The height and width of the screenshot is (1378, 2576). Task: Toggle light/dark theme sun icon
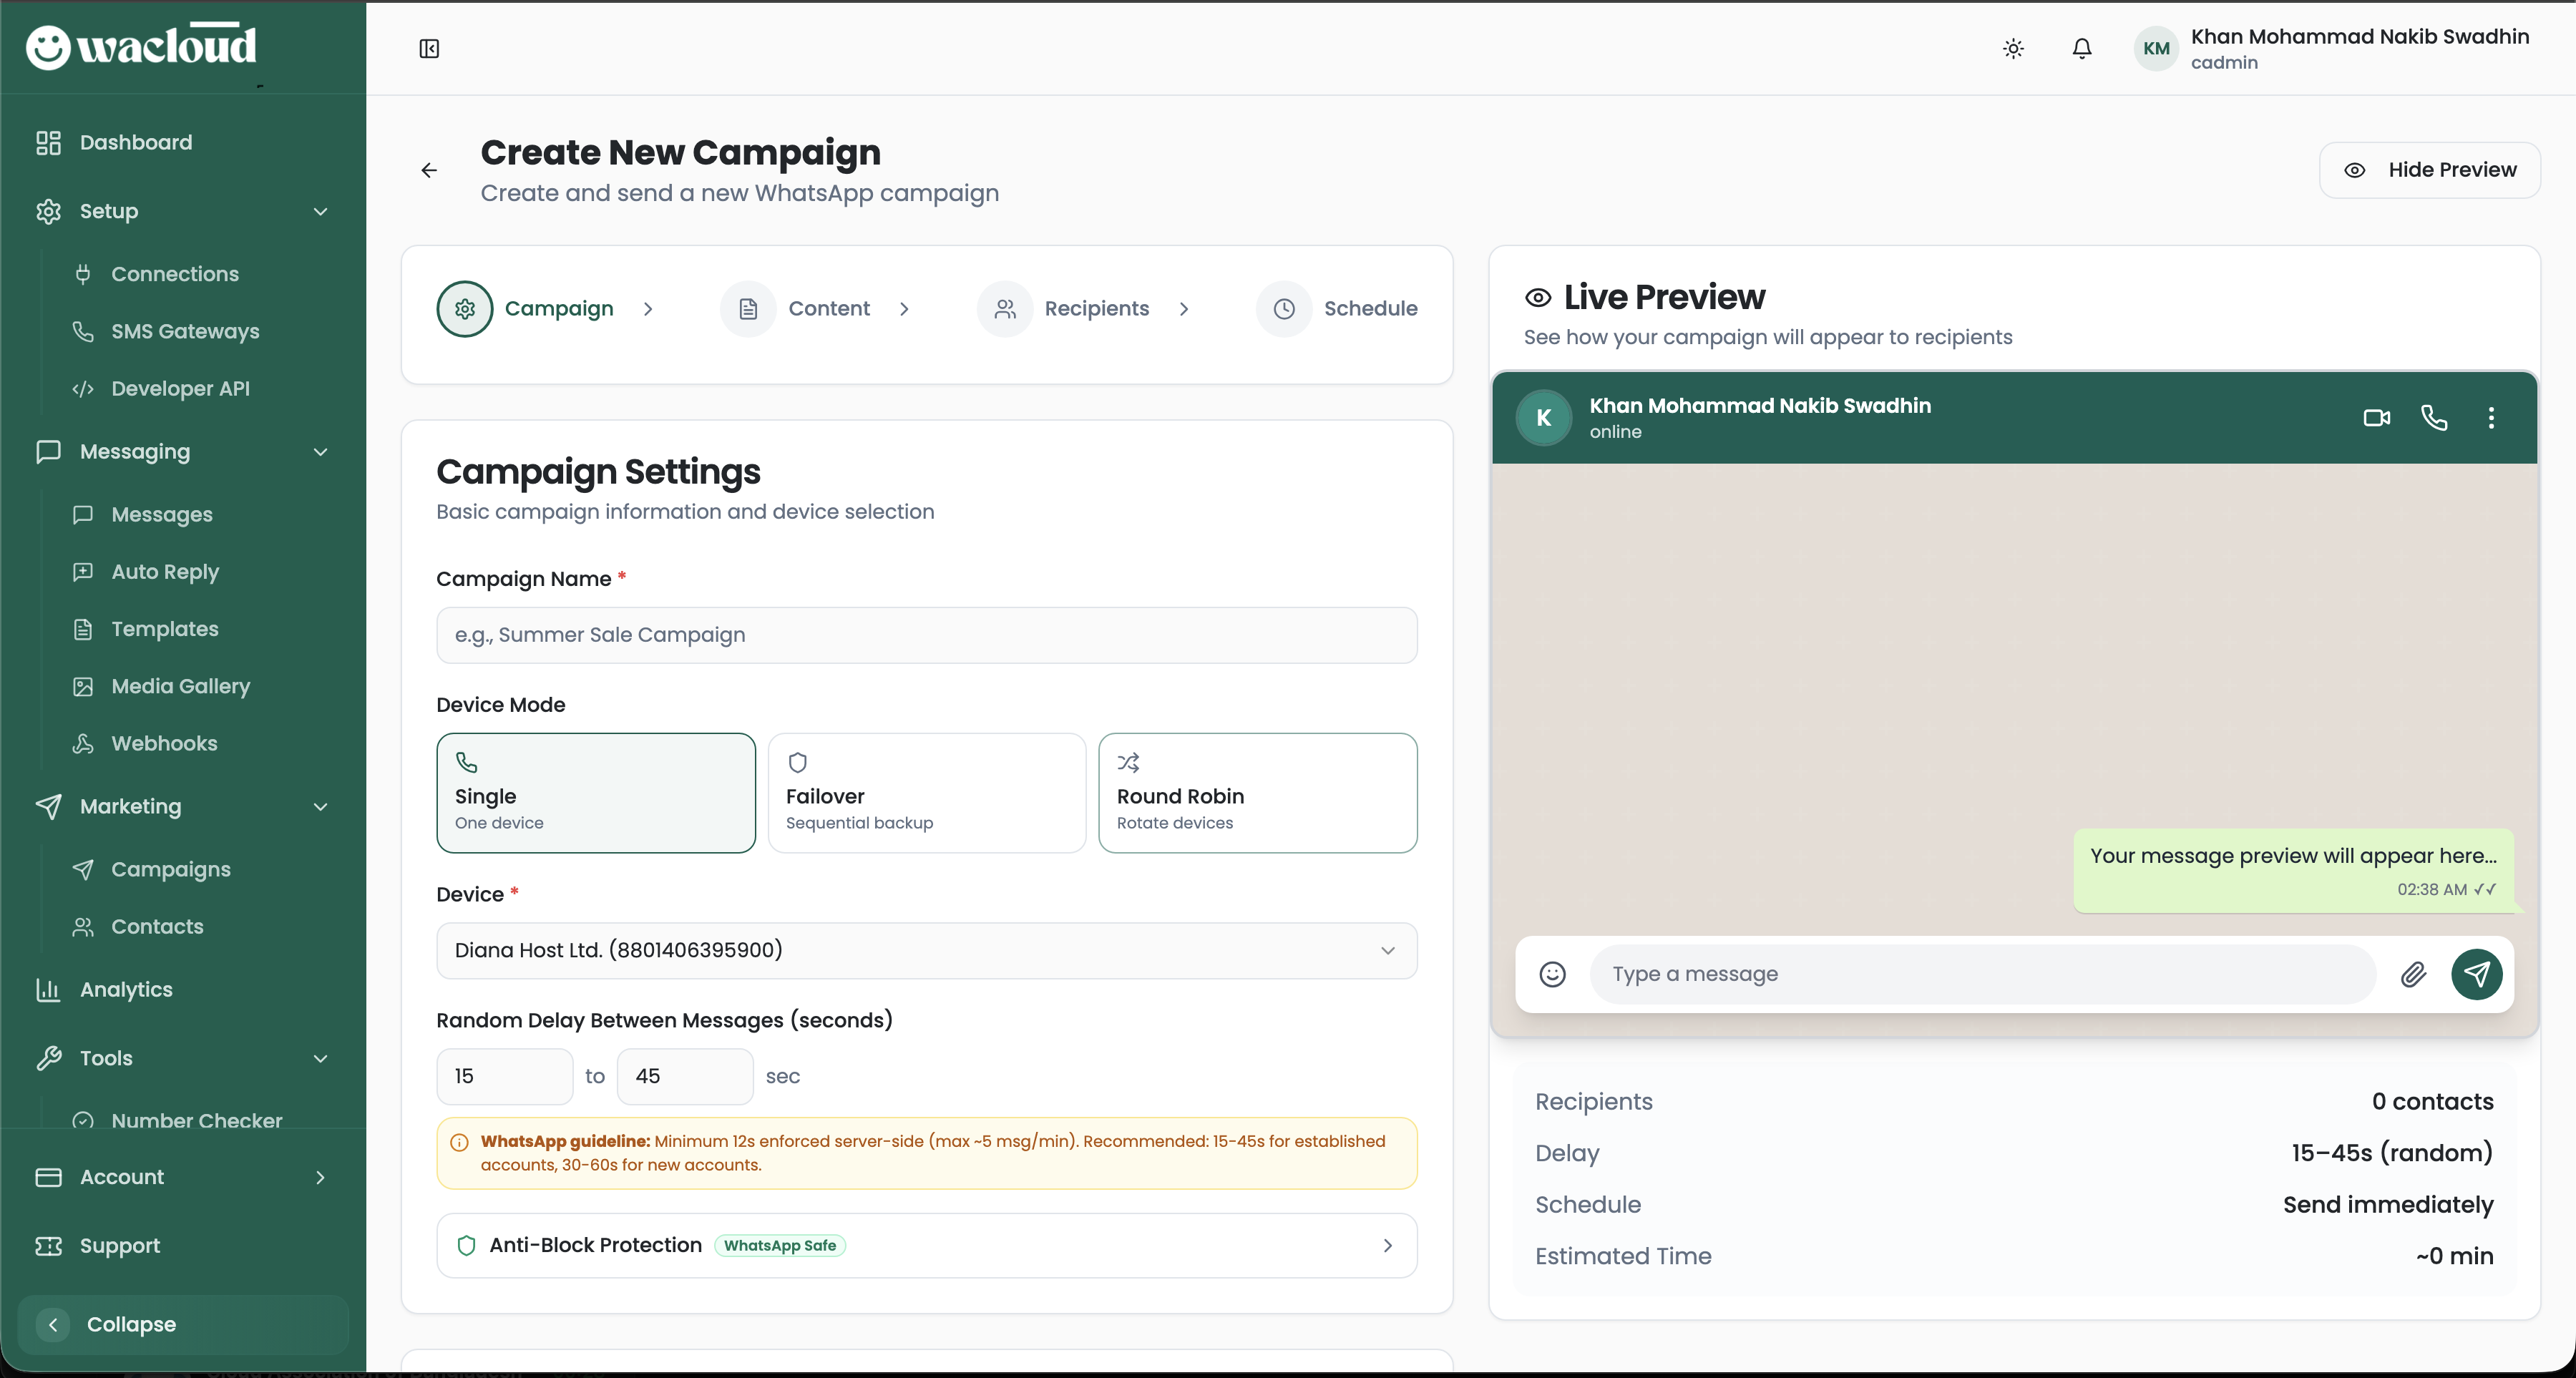point(2013,48)
